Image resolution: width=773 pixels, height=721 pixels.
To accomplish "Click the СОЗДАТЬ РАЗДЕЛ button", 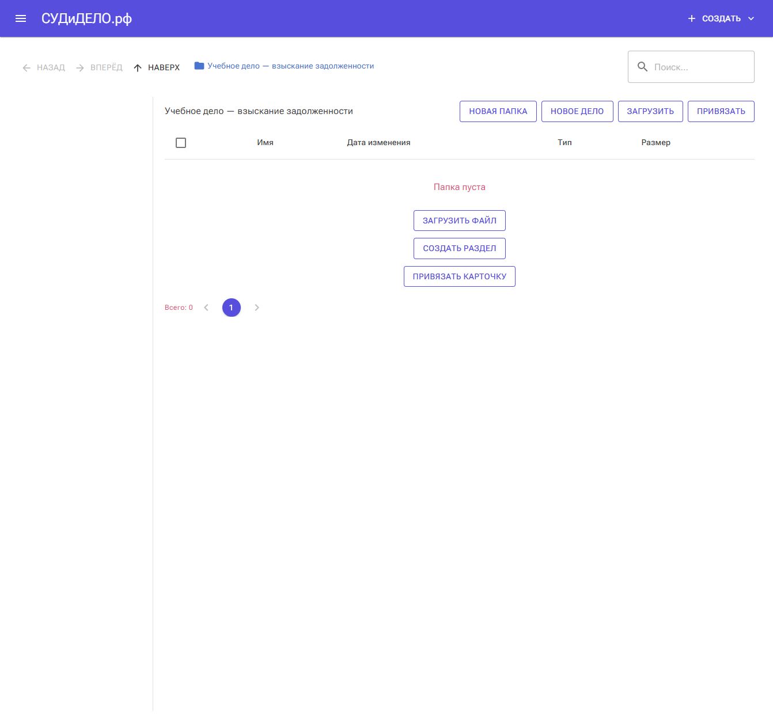I will 460,248.
